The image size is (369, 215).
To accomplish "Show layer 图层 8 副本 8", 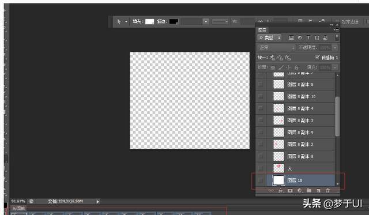I will pyautogui.click(x=261, y=156).
